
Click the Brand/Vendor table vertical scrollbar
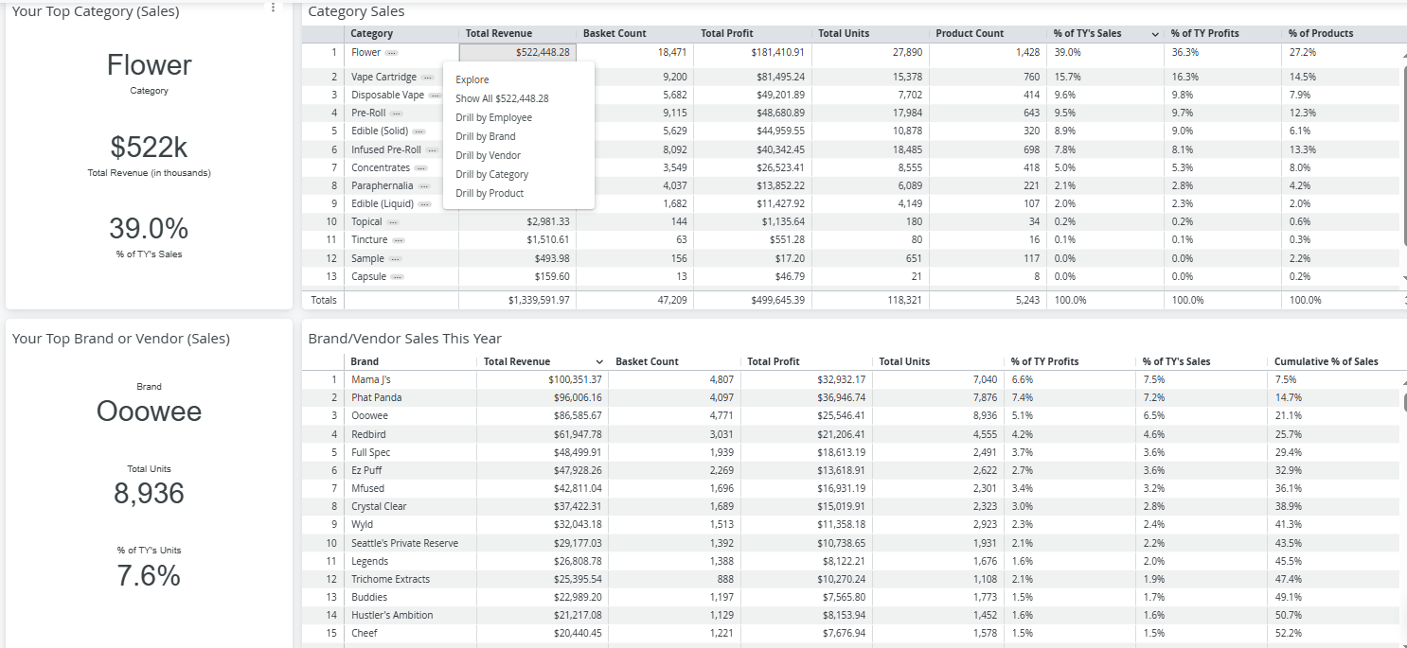pyautogui.click(x=1403, y=402)
